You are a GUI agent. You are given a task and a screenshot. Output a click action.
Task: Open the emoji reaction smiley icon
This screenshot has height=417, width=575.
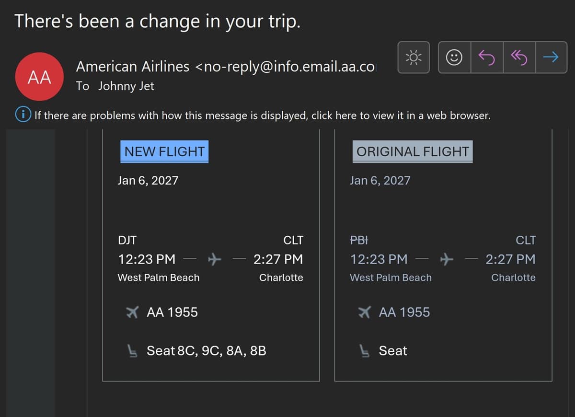pos(454,58)
